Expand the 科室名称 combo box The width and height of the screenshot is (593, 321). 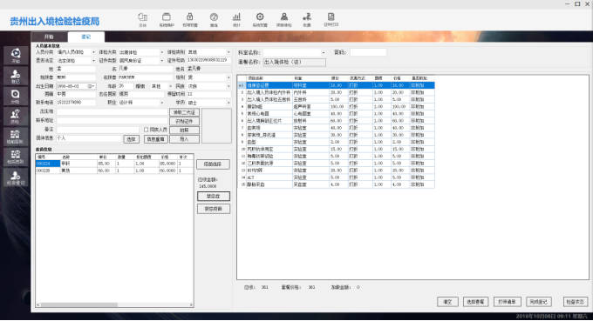tap(323, 52)
